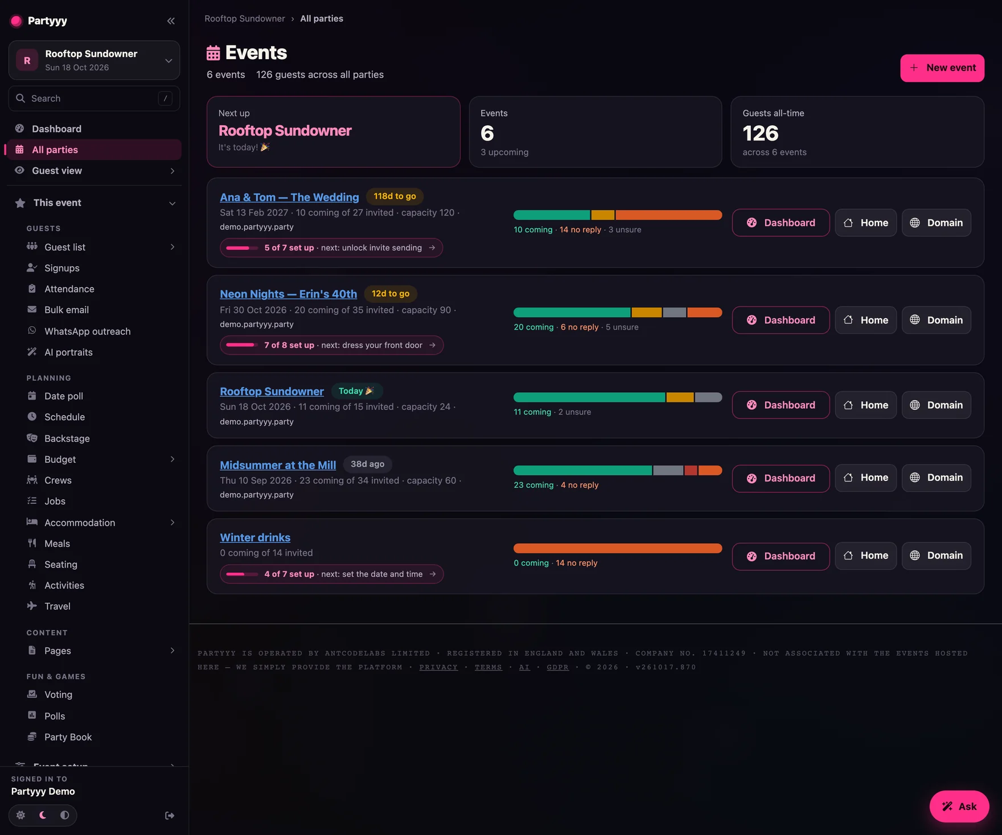Expand the Budget submenu
Screen dimensions: 1002x835
pyautogui.click(x=172, y=459)
